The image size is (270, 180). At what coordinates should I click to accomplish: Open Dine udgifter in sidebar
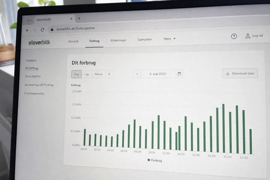pos(33,76)
